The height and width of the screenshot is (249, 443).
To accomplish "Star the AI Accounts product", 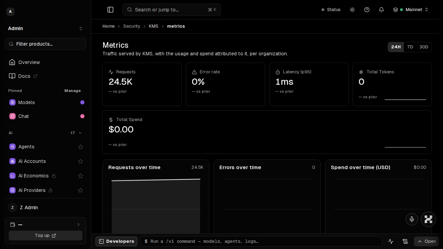I will click(80, 161).
